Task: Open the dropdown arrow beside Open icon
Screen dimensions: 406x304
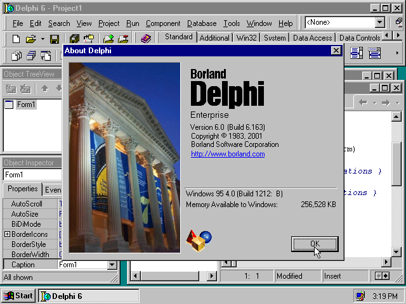Action: 43,39
